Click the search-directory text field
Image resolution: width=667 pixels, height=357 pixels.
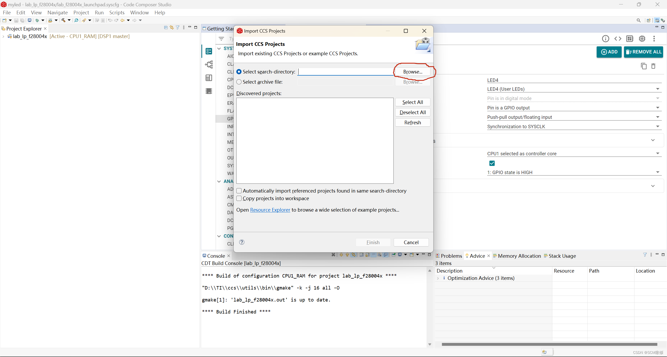click(345, 72)
